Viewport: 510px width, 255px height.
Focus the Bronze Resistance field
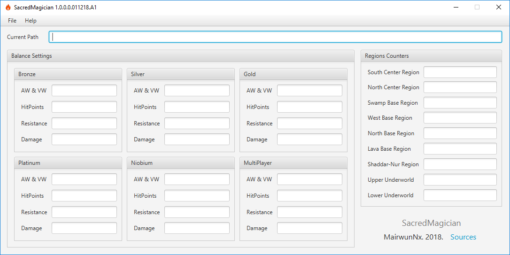(x=84, y=123)
